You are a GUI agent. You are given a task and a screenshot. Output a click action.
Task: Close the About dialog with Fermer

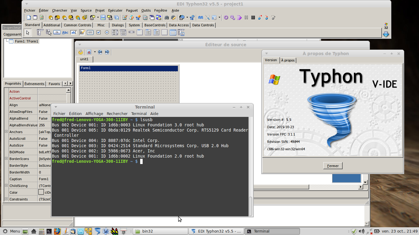333,166
